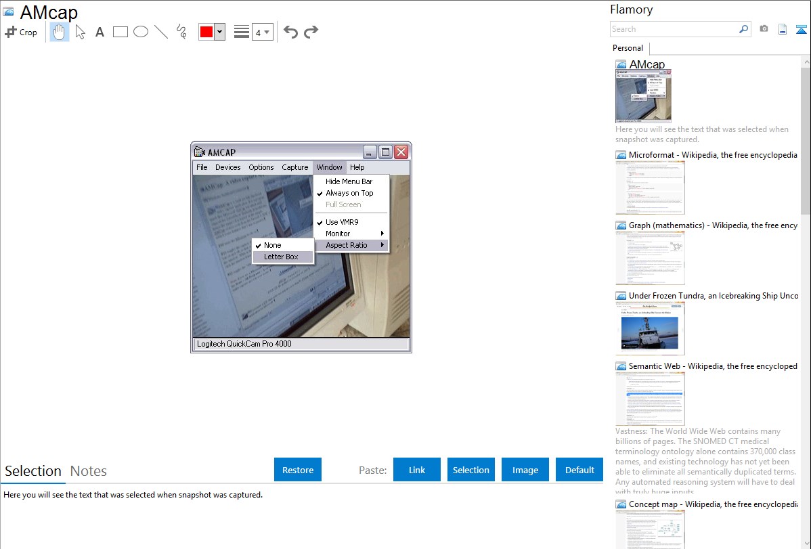This screenshot has height=549, width=811.
Task: Focus the Search input field
Action: click(674, 29)
